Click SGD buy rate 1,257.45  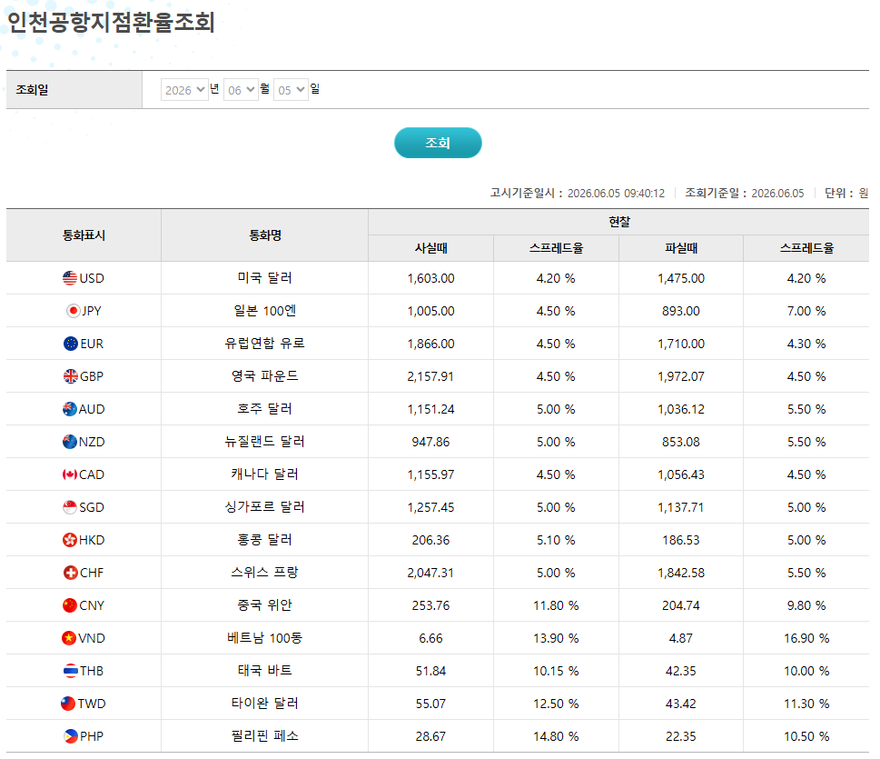click(x=431, y=507)
